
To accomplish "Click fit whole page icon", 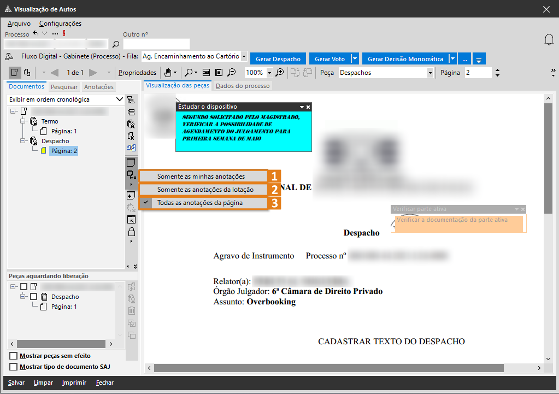I will 219,72.
